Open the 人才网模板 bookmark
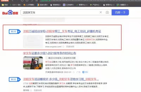The image size is (141, 92). click(x=29, y=5)
